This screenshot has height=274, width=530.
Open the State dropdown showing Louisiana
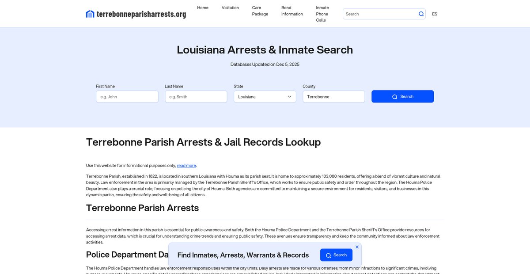click(265, 97)
